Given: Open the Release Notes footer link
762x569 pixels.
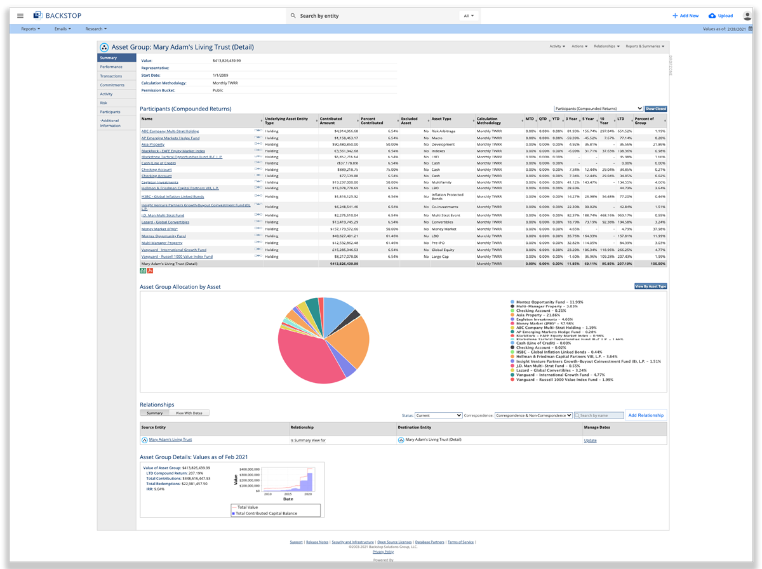Looking at the screenshot, I should [317, 542].
